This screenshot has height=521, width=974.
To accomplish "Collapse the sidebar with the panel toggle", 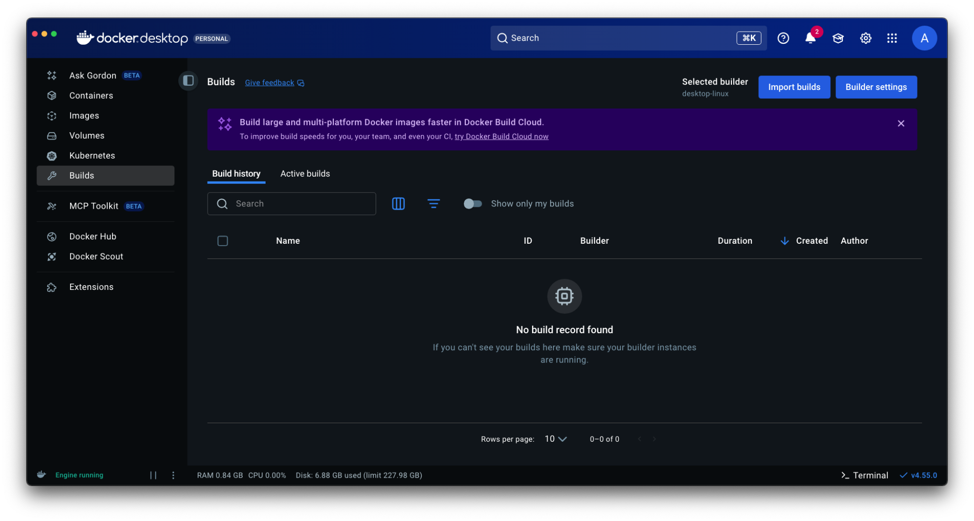I will pos(188,81).
